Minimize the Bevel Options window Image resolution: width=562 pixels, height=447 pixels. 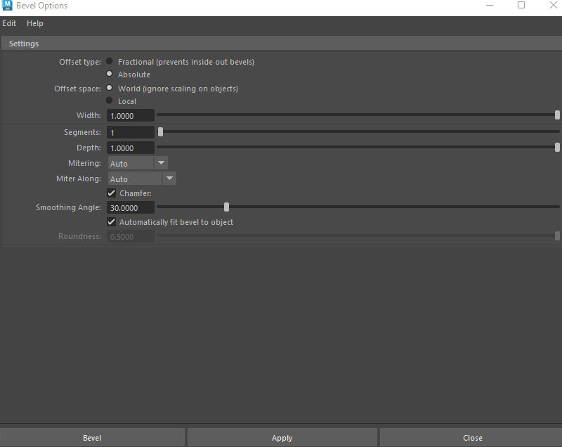[x=490, y=5]
